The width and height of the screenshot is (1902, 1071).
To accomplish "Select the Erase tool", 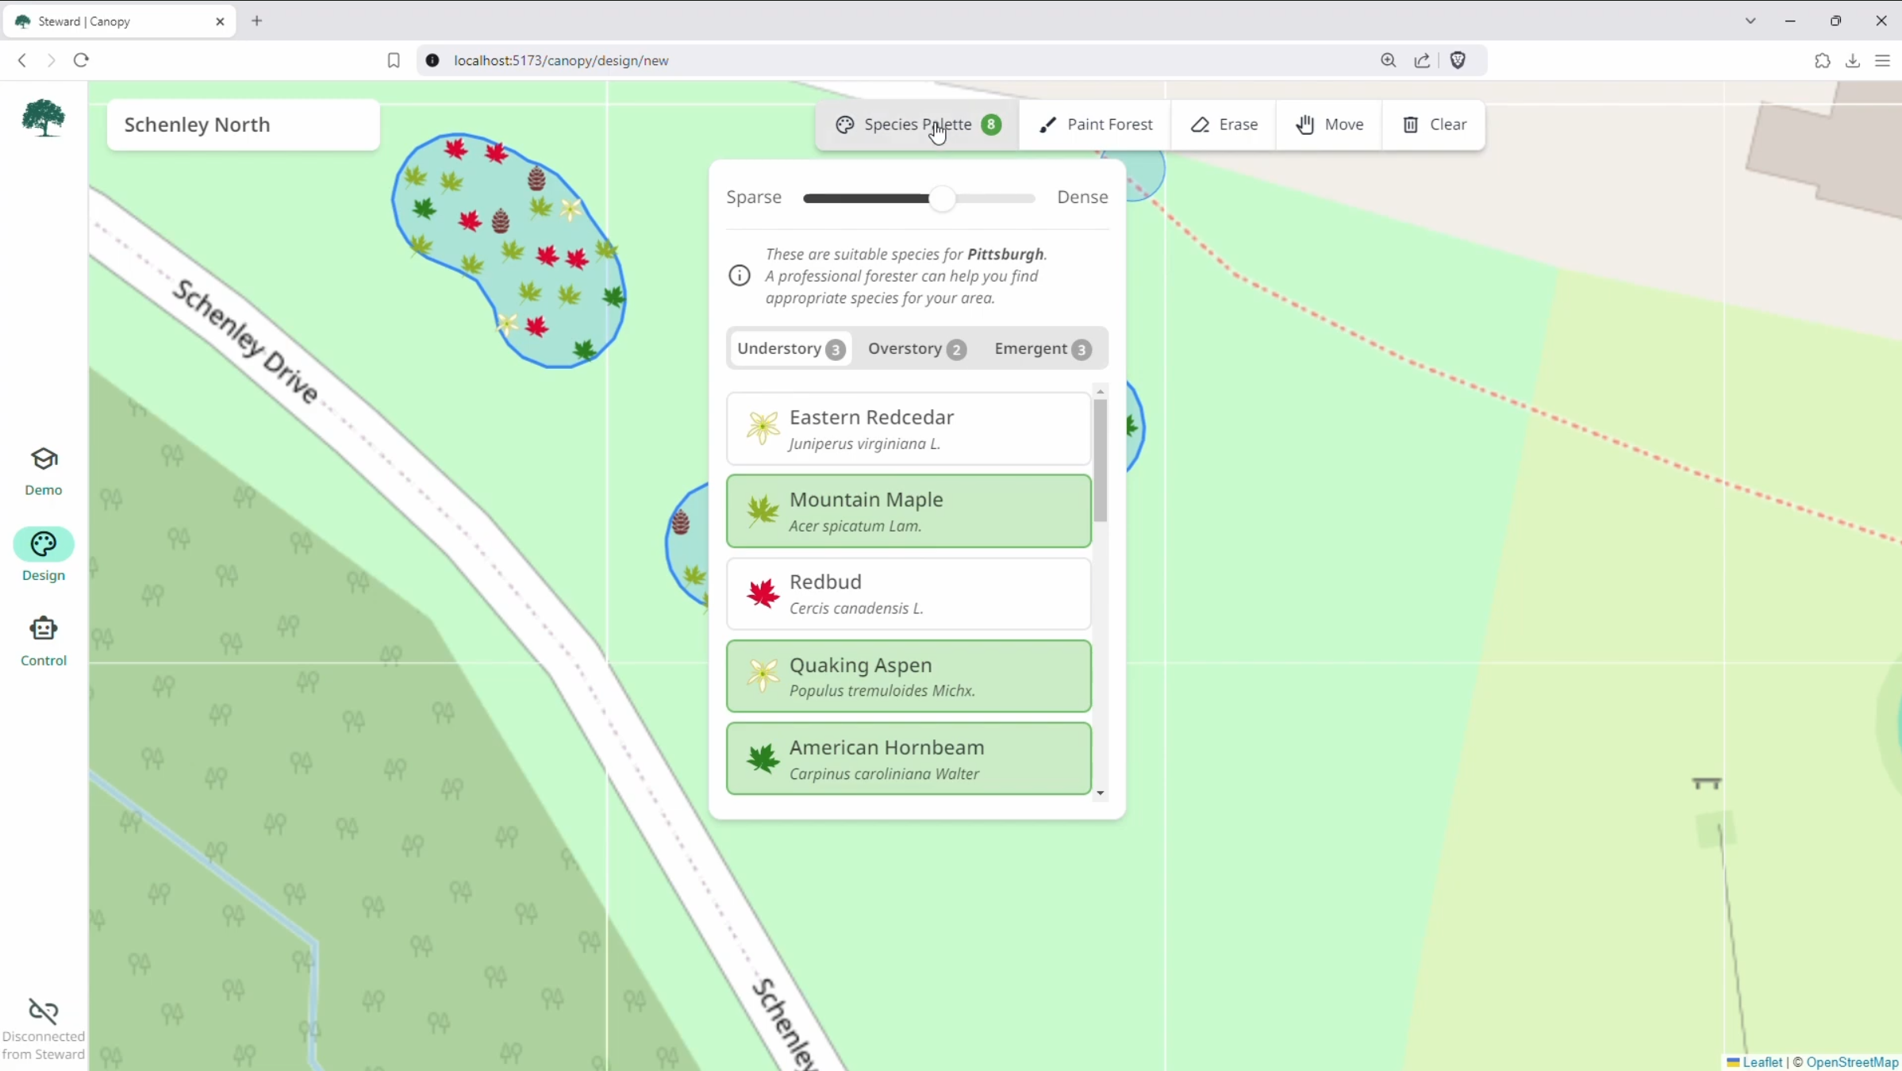I will pos(1223,125).
